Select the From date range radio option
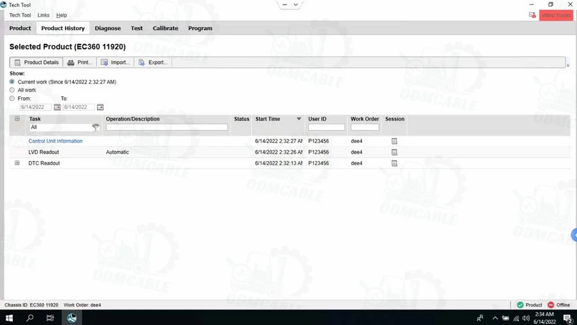 tap(12, 98)
